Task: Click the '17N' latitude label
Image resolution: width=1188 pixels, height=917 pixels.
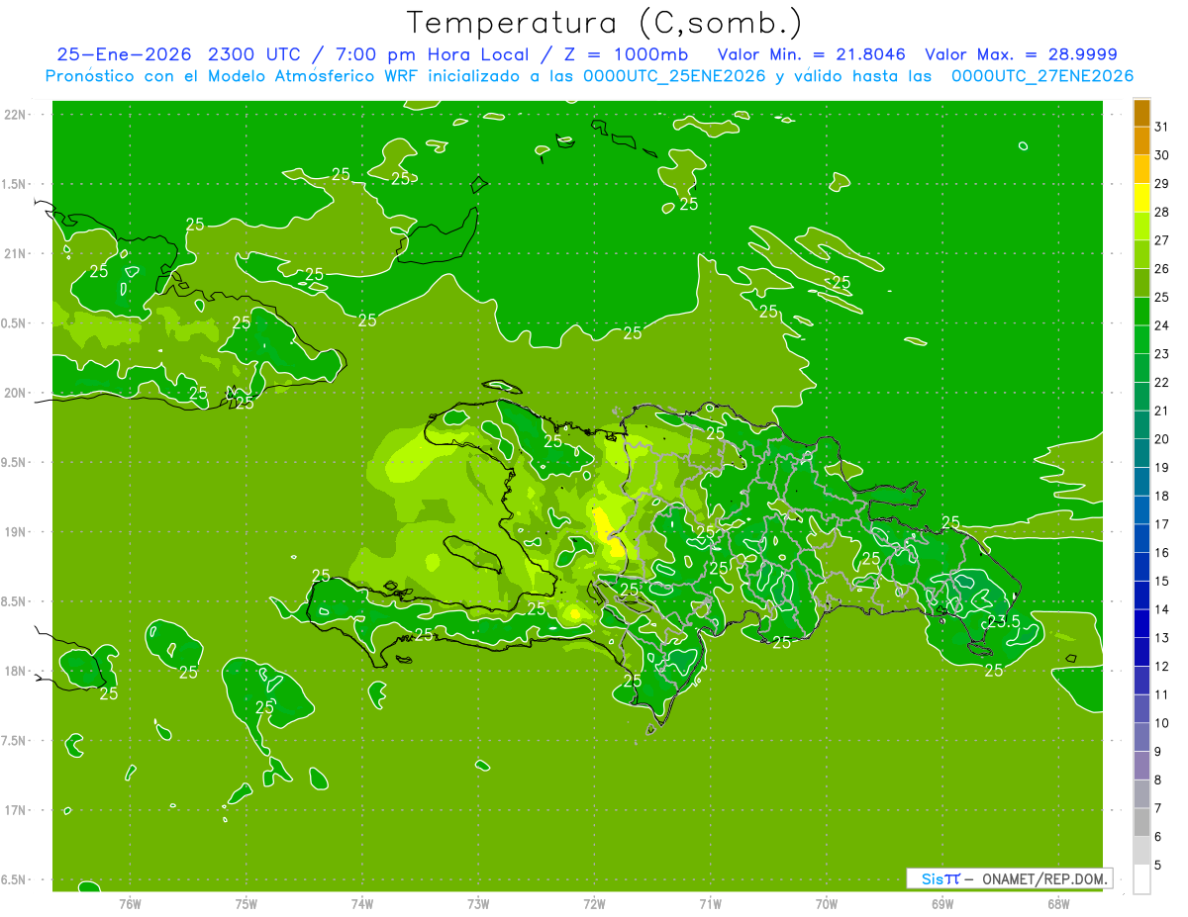Action: 15,810
